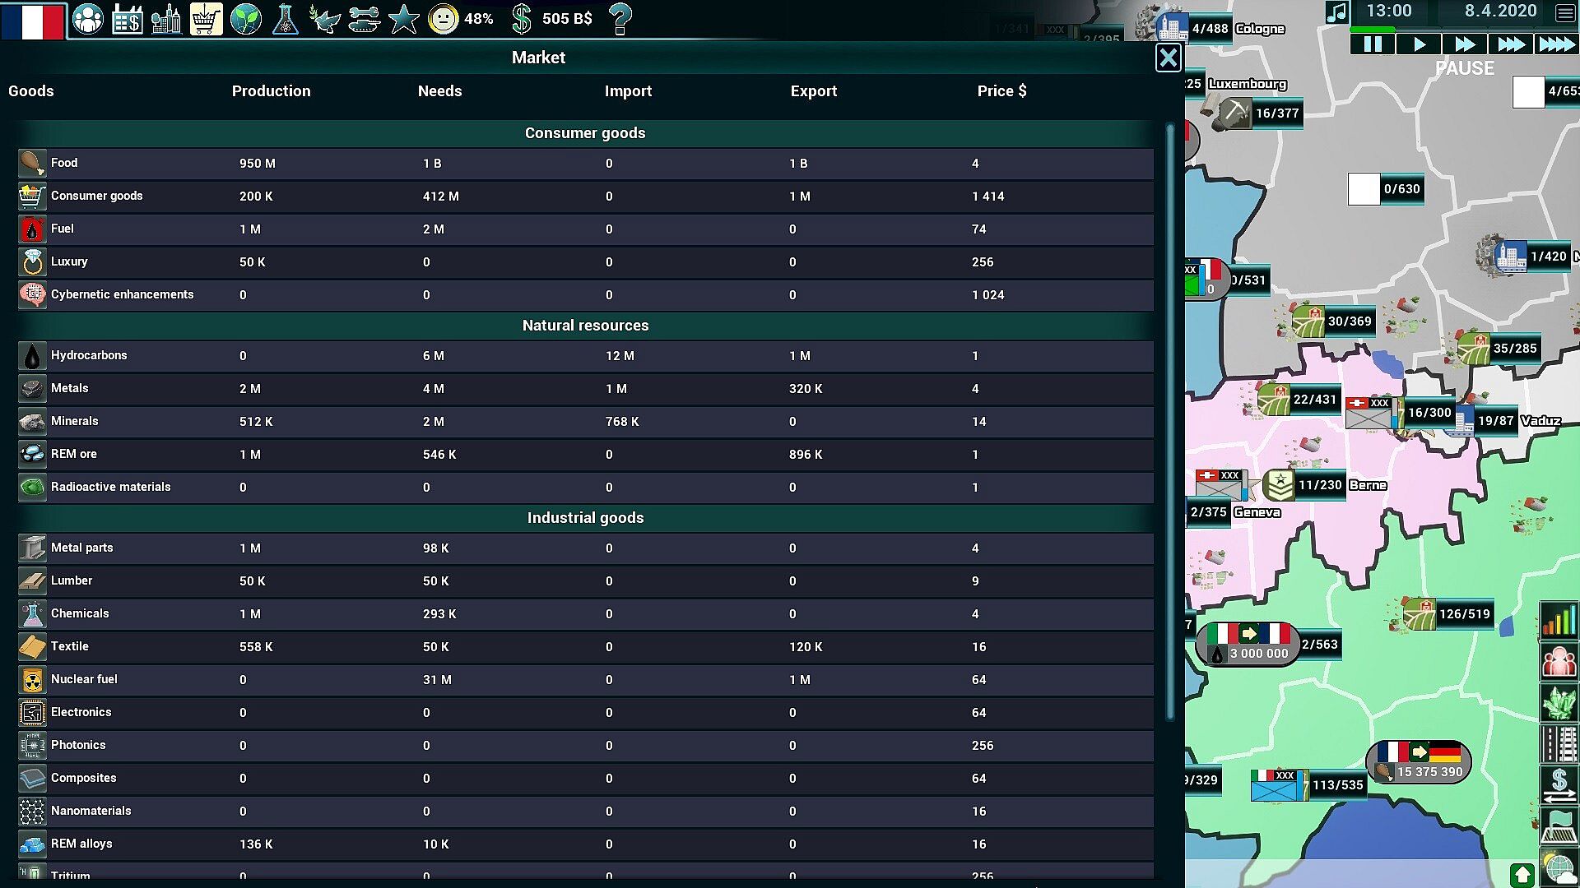The height and width of the screenshot is (888, 1580).
Task: Click the Italy to France hydrocarbons trade marker
Action: point(1248,644)
